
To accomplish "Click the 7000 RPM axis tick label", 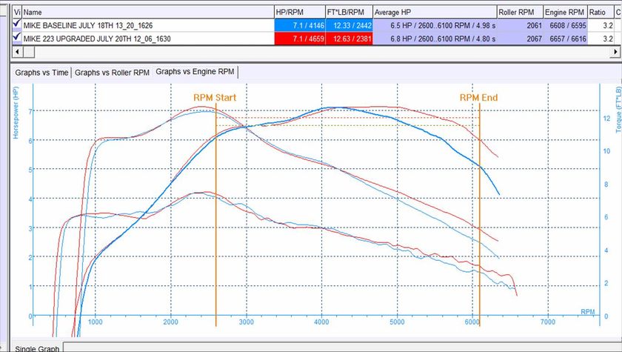I will point(548,322).
